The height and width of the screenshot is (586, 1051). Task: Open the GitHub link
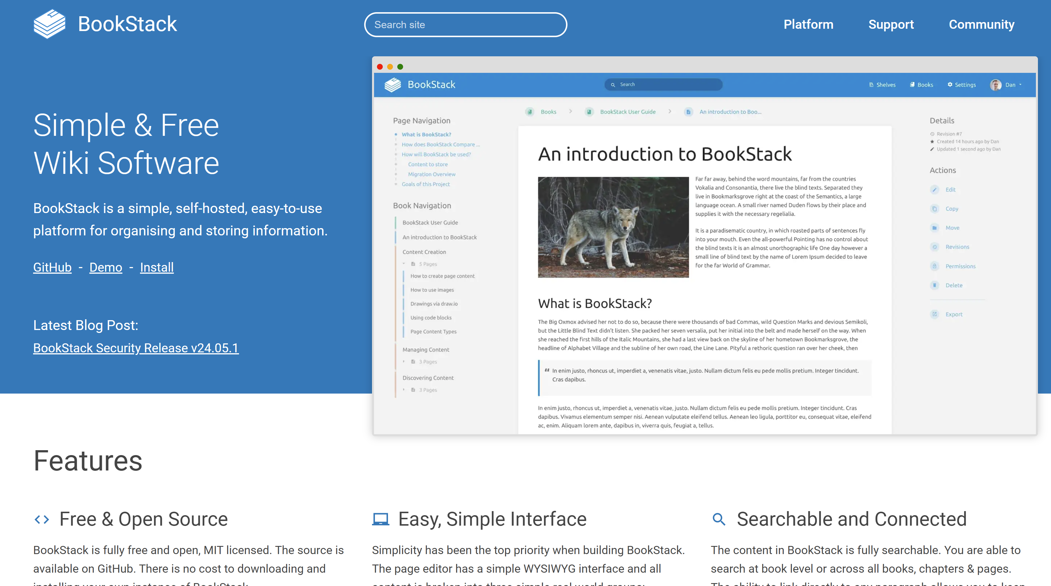point(52,267)
